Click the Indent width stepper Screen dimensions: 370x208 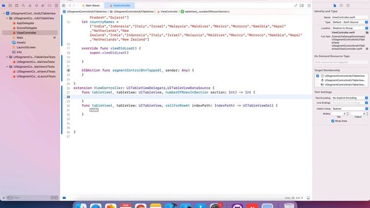click(367, 114)
